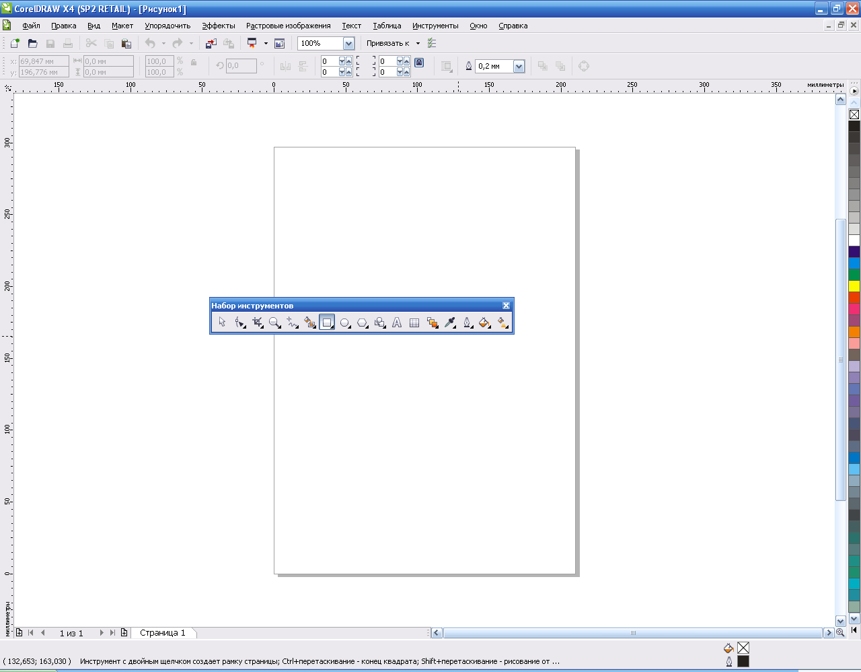861x672 pixels.
Task: Close the Набор инструментов toolbox
Action: coord(506,306)
